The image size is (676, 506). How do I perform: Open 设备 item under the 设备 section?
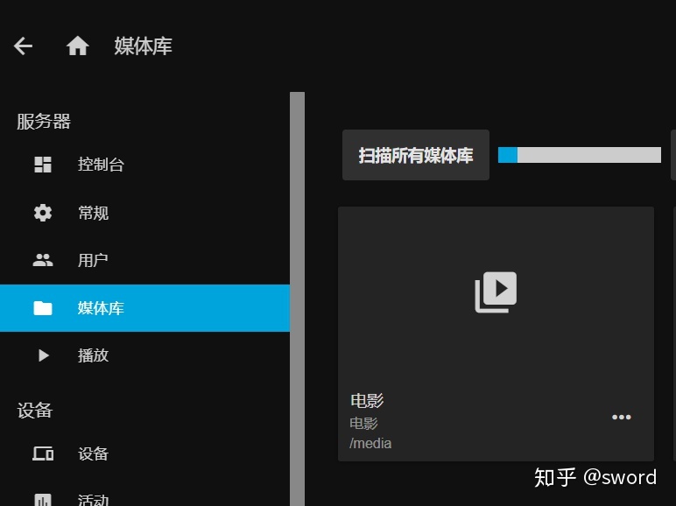pyautogui.click(x=144, y=453)
